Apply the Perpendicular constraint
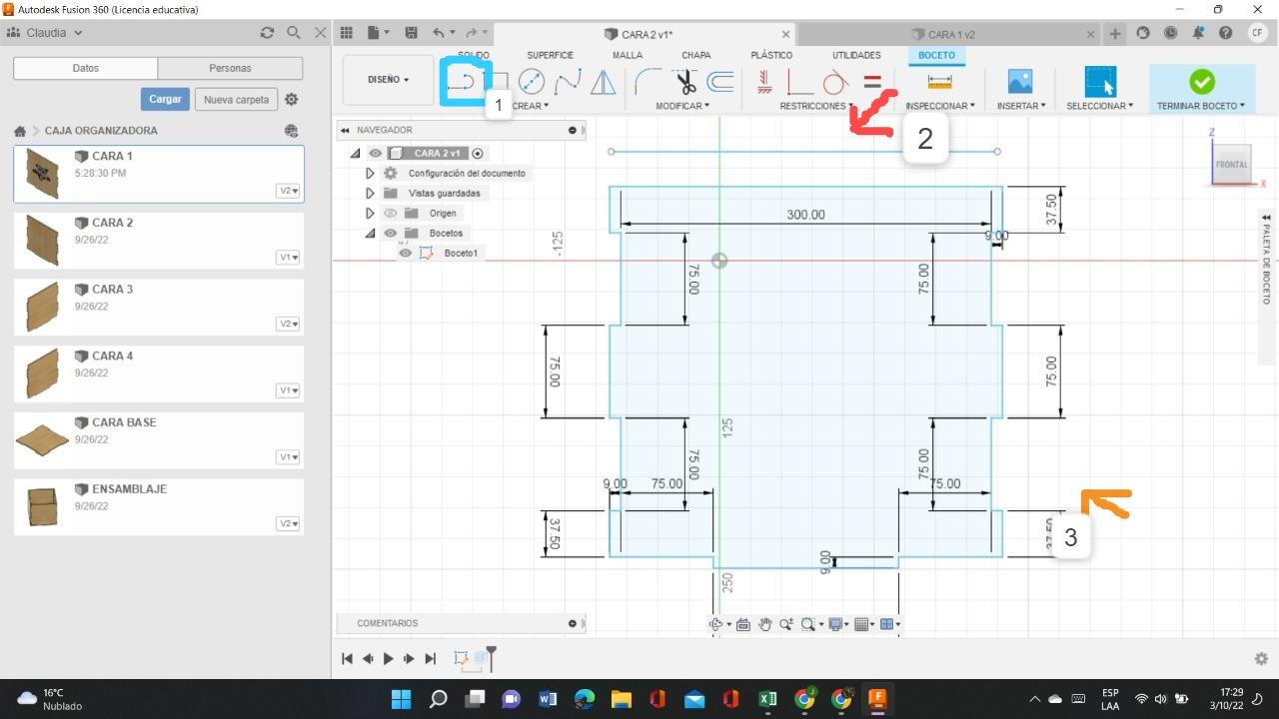Viewport: 1279px width, 719px height. tap(799, 81)
